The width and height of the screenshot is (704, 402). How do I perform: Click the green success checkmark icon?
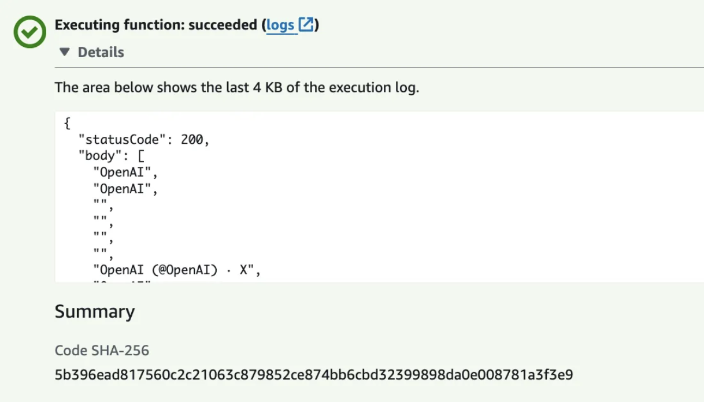(x=29, y=32)
